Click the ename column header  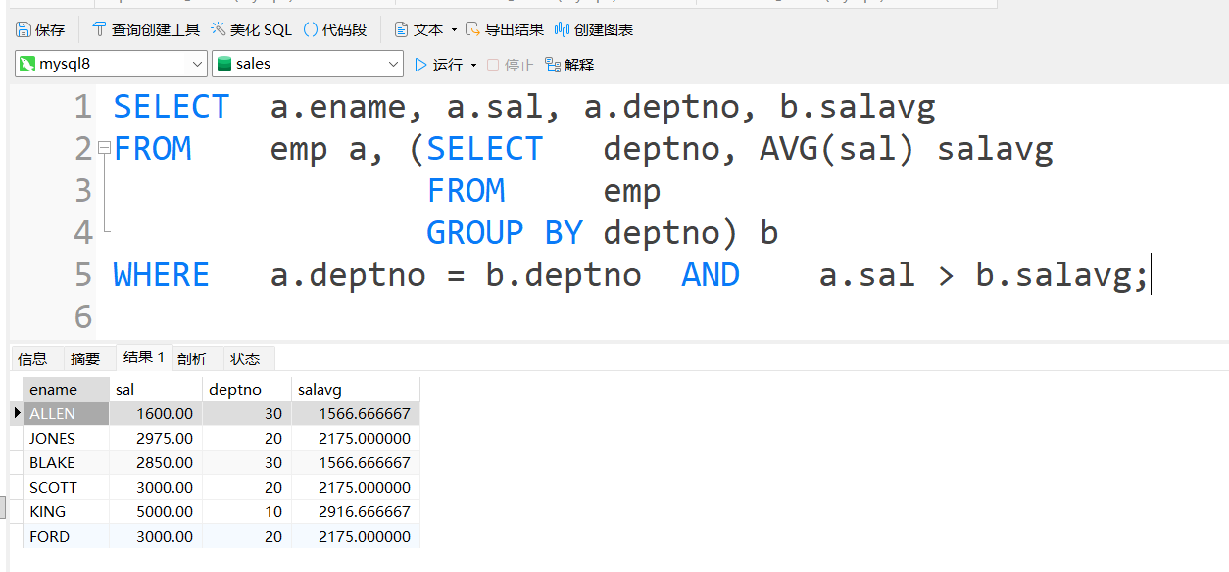point(66,389)
